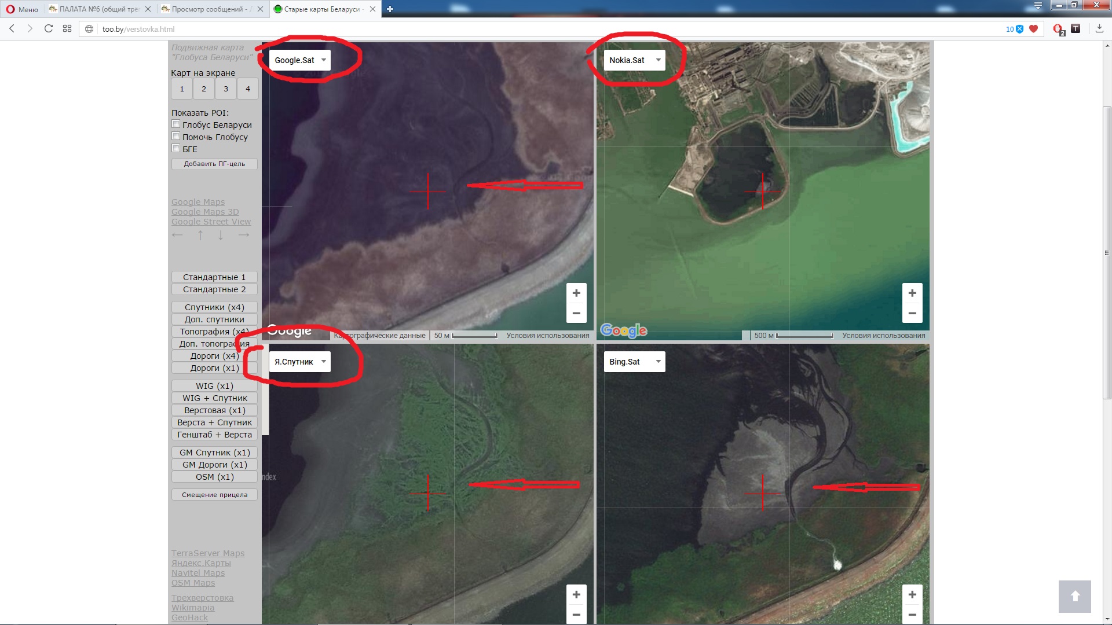Zoom out on the Nokia.Sat map
Screen dimensions: 1112x625
pos(912,313)
